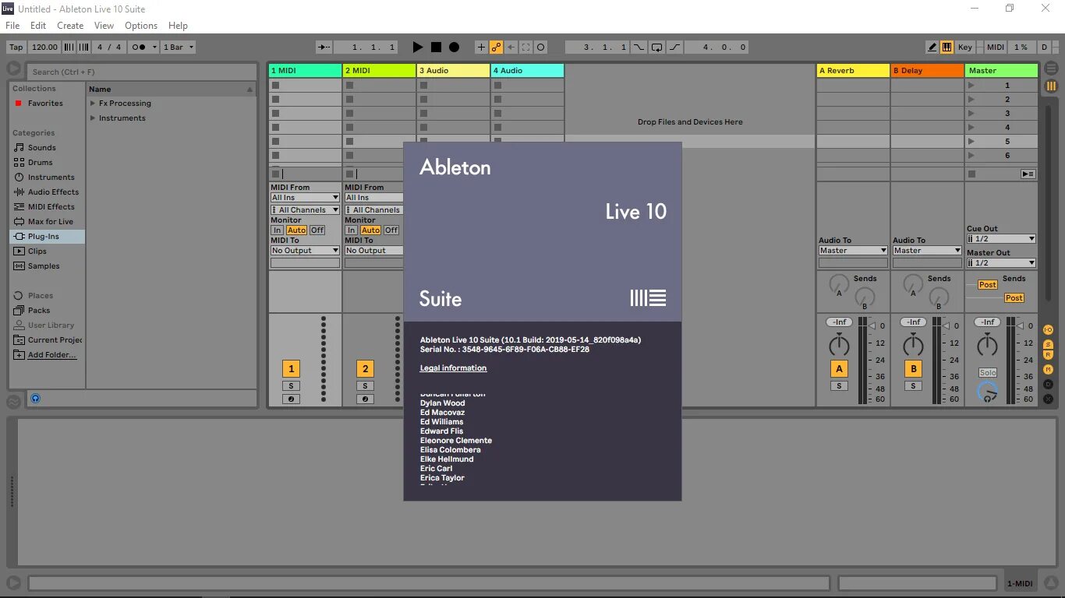Select Plug-Ins in the browser sidebar
Screen dimensions: 1065x598
[42, 236]
